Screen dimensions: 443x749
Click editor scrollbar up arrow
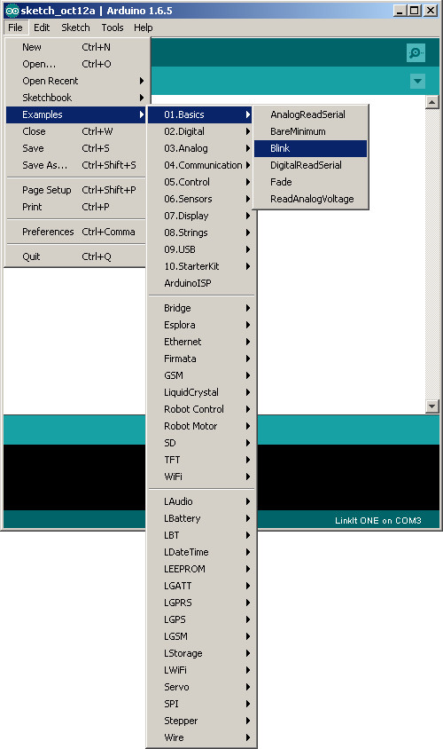[432, 102]
